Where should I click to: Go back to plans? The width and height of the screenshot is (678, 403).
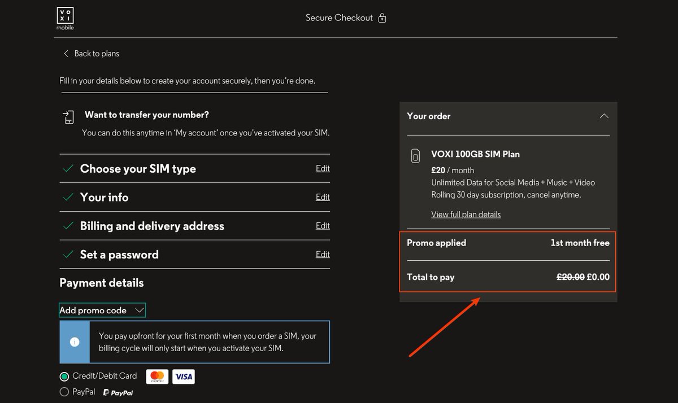(x=97, y=54)
